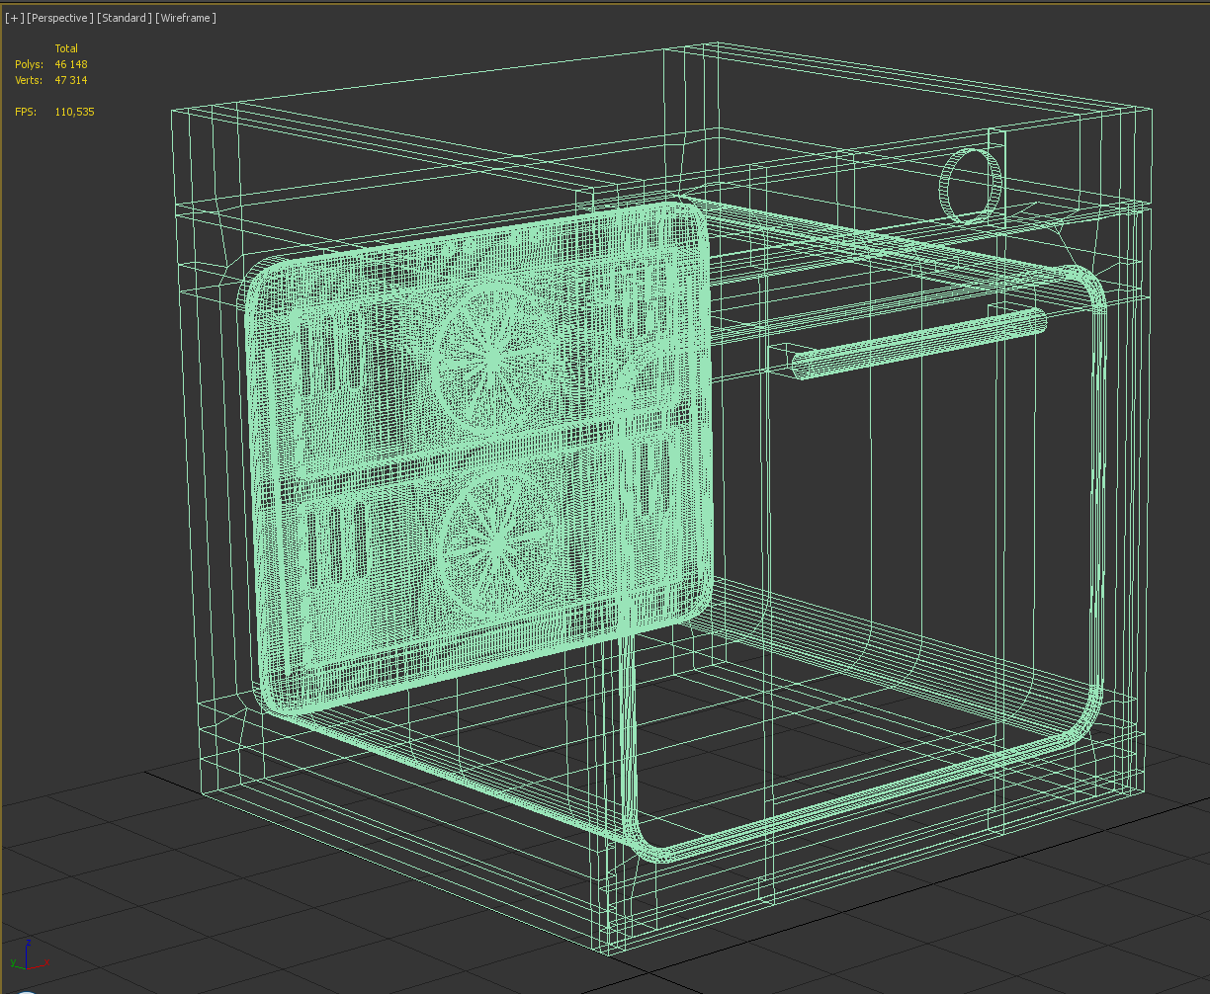Select the circular vent ring on top
The image size is (1210, 994).
pyautogui.click(x=970, y=187)
